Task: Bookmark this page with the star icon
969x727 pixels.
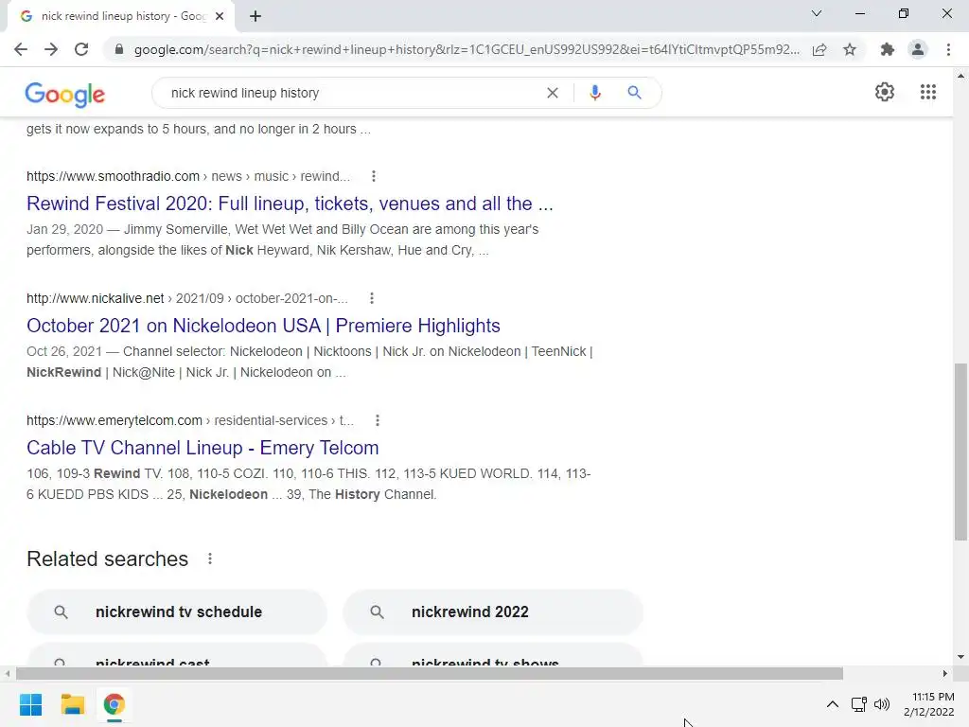Action: pyautogui.click(x=850, y=49)
